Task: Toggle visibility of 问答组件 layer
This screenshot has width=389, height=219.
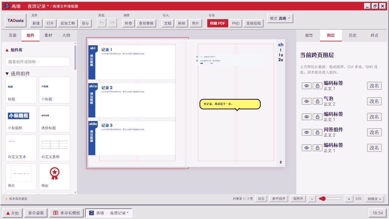Action: [306, 132]
